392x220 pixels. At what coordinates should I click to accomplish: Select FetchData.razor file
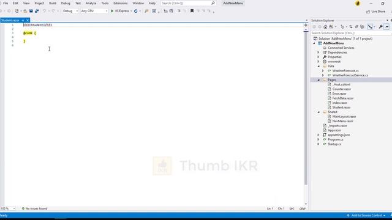(x=343, y=98)
